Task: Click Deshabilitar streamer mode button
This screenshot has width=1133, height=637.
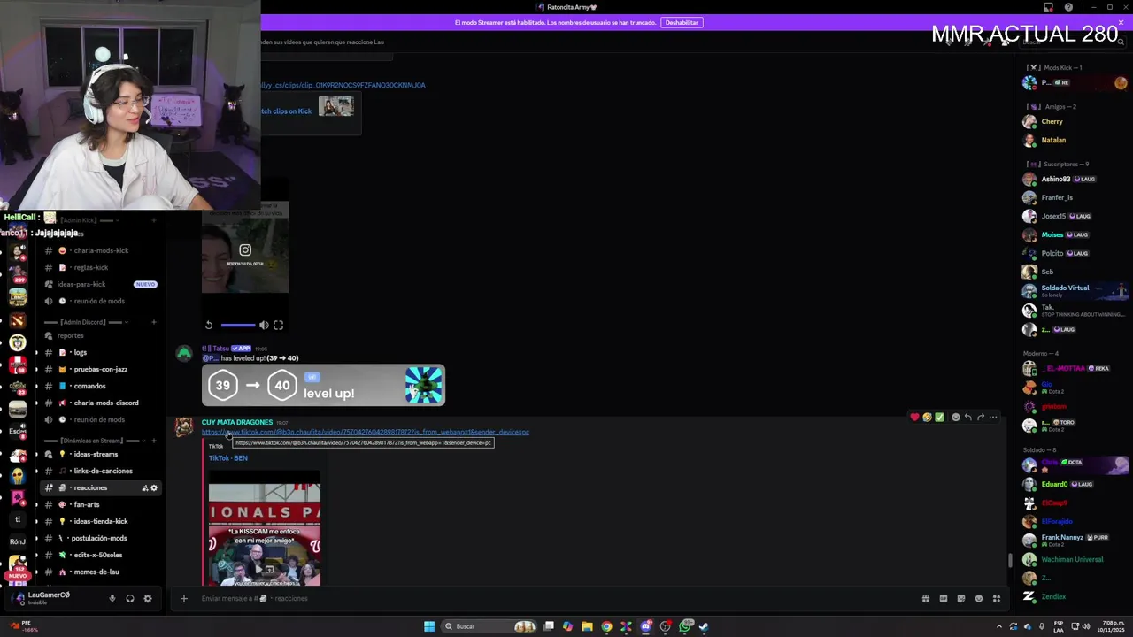Action: point(682,22)
